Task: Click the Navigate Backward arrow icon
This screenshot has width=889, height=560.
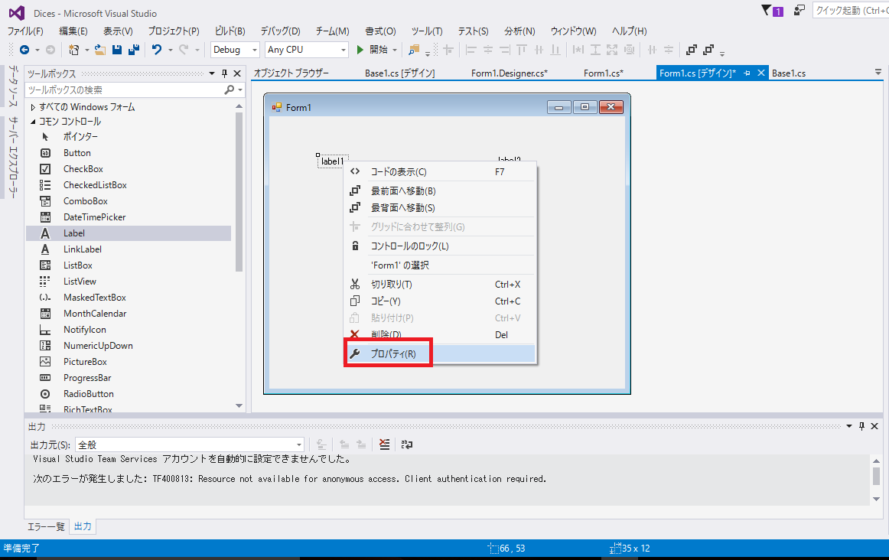Action: (25, 49)
